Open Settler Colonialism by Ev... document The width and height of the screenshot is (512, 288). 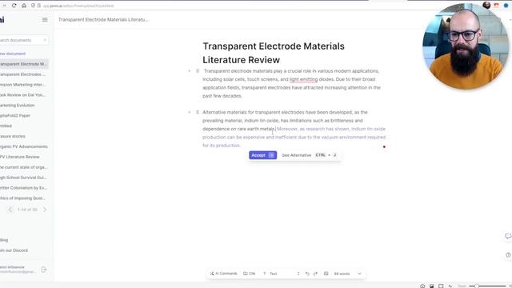pos(24,188)
